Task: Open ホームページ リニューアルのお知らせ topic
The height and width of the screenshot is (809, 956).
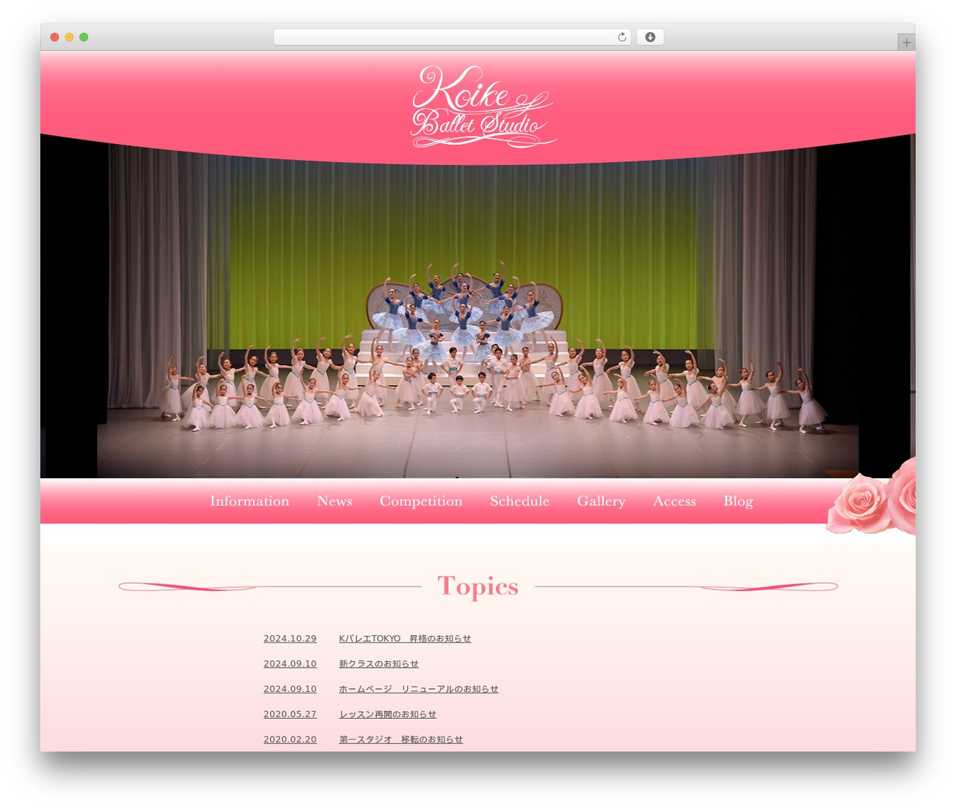Action: click(x=418, y=690)
